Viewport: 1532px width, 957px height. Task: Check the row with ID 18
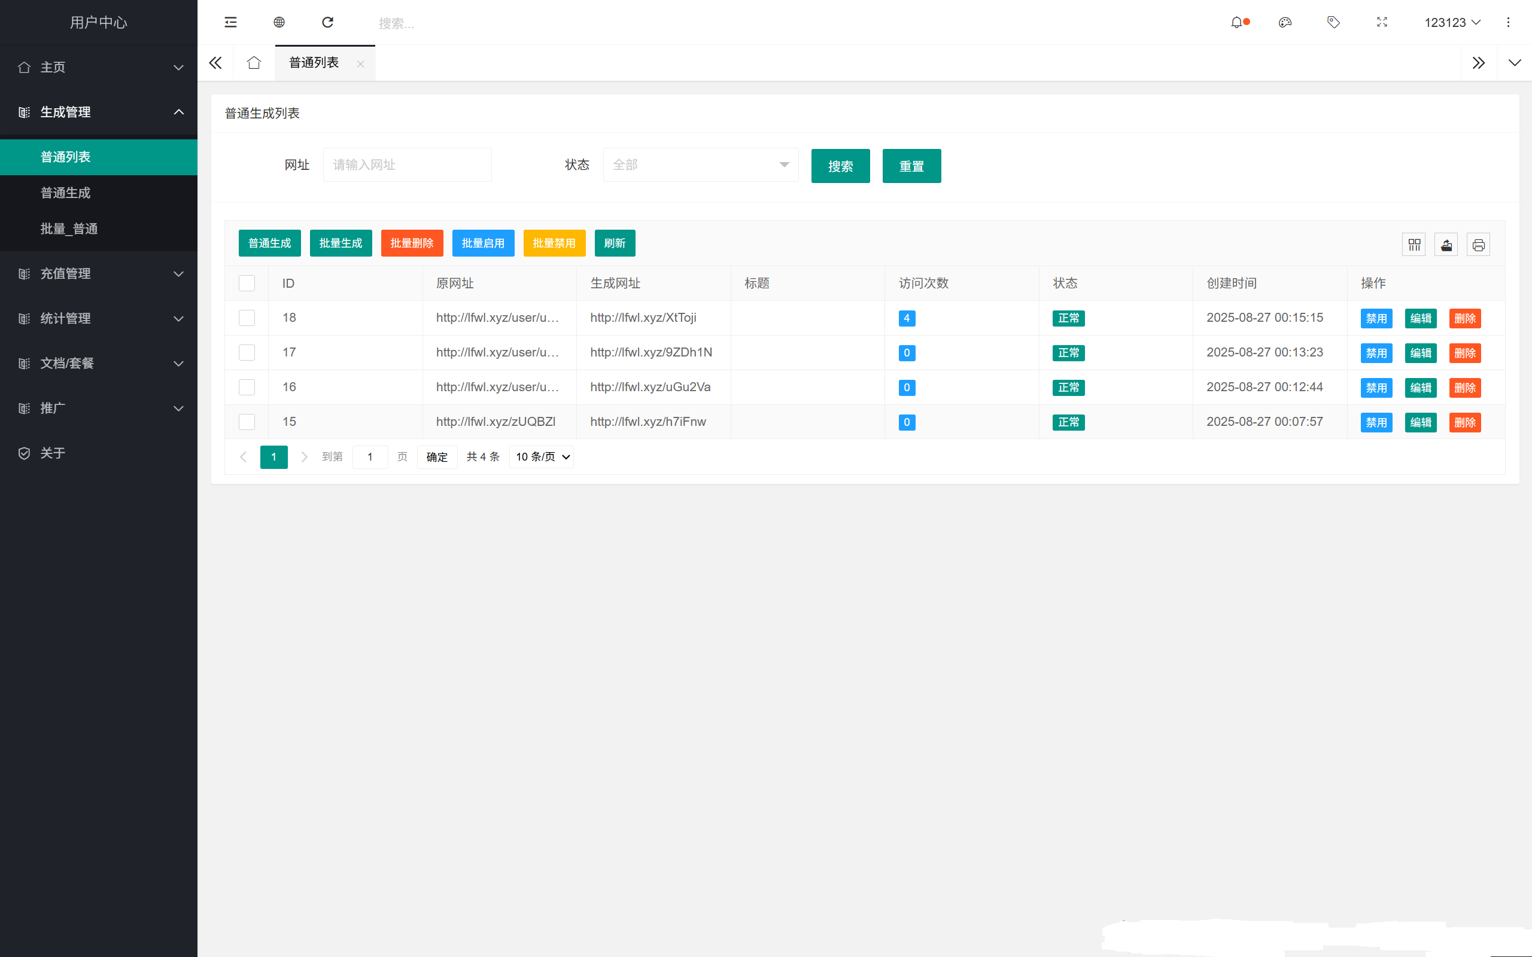pyautogui.click(x=247, y=318)
